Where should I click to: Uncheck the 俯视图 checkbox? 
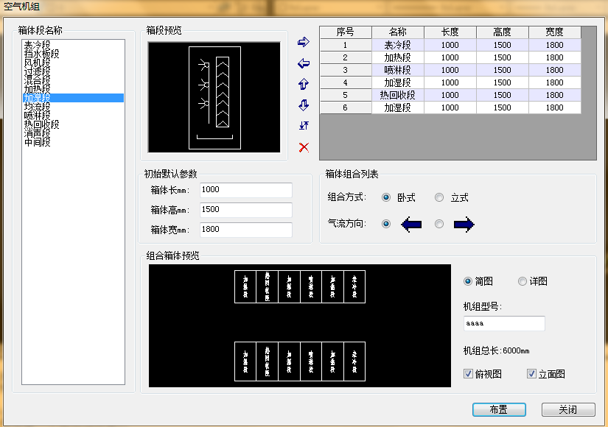point(468,374)
